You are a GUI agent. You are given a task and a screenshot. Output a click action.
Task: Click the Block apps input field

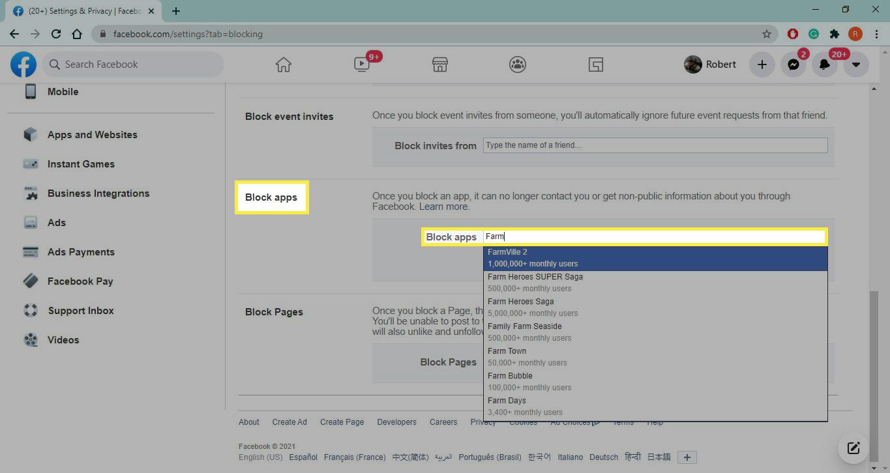click(655, 236)
